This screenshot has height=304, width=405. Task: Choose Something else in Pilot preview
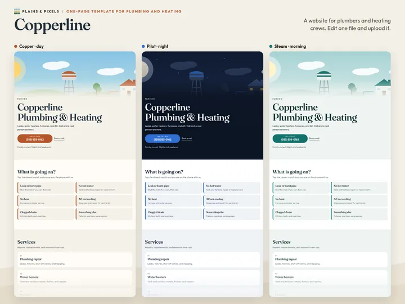(232, 214)
